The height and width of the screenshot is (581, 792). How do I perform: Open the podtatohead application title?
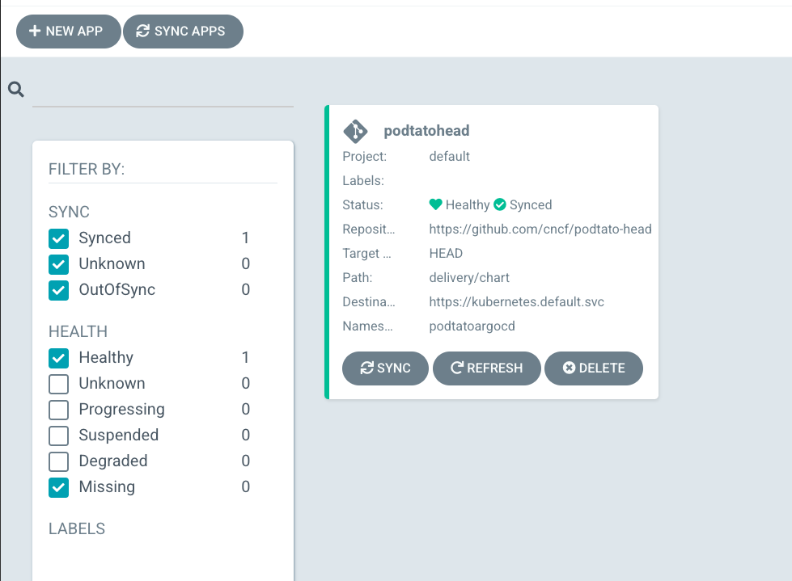point(426,131)
